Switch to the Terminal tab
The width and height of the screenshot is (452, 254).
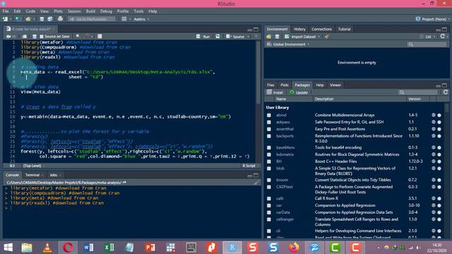(x=32, y=175)
